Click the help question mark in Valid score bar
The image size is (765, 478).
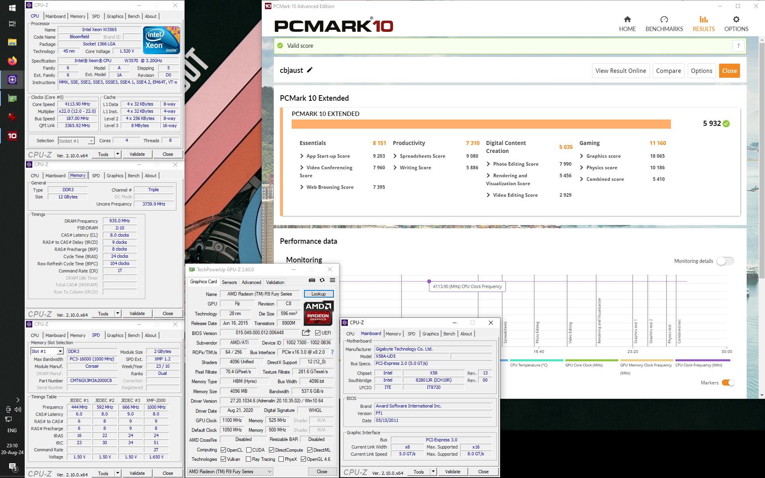pyautogui.click(x=738, y=46)
